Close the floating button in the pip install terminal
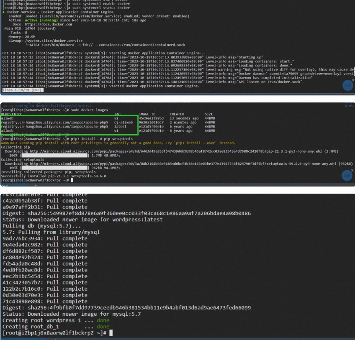The width and height of the screenshot is (355, 340). click(352, 170)
